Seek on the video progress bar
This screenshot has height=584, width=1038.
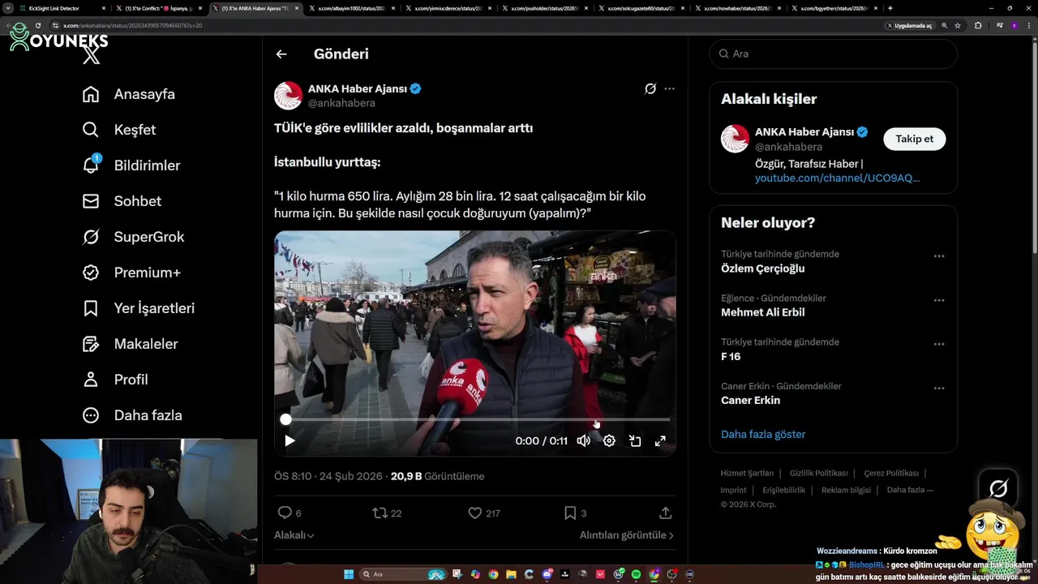(x=477, y=419)
